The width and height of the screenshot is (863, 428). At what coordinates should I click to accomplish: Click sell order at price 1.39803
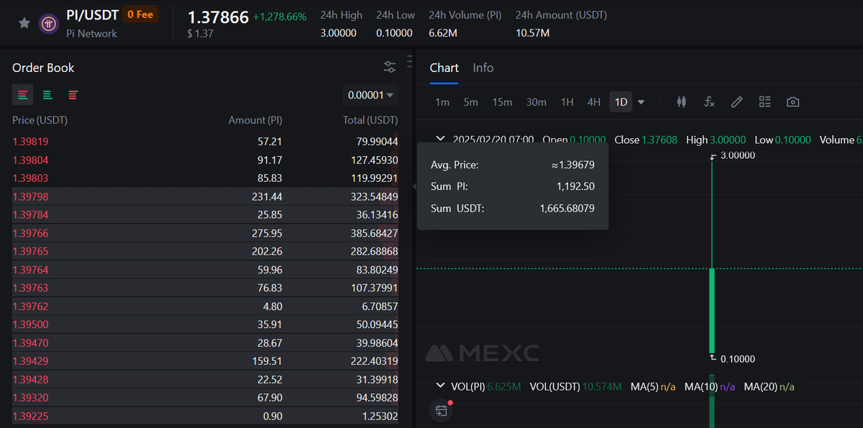click(x=205, y=178)
